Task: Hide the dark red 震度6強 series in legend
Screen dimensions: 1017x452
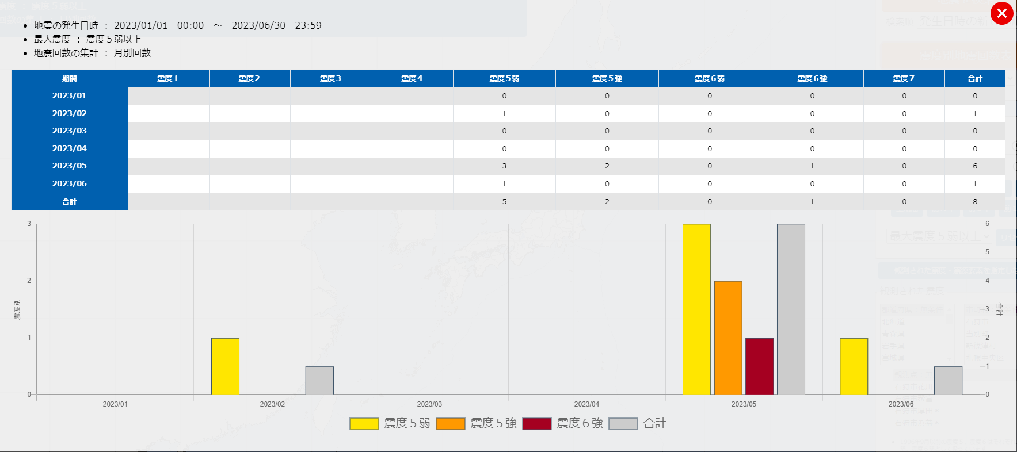Action: 536,424
